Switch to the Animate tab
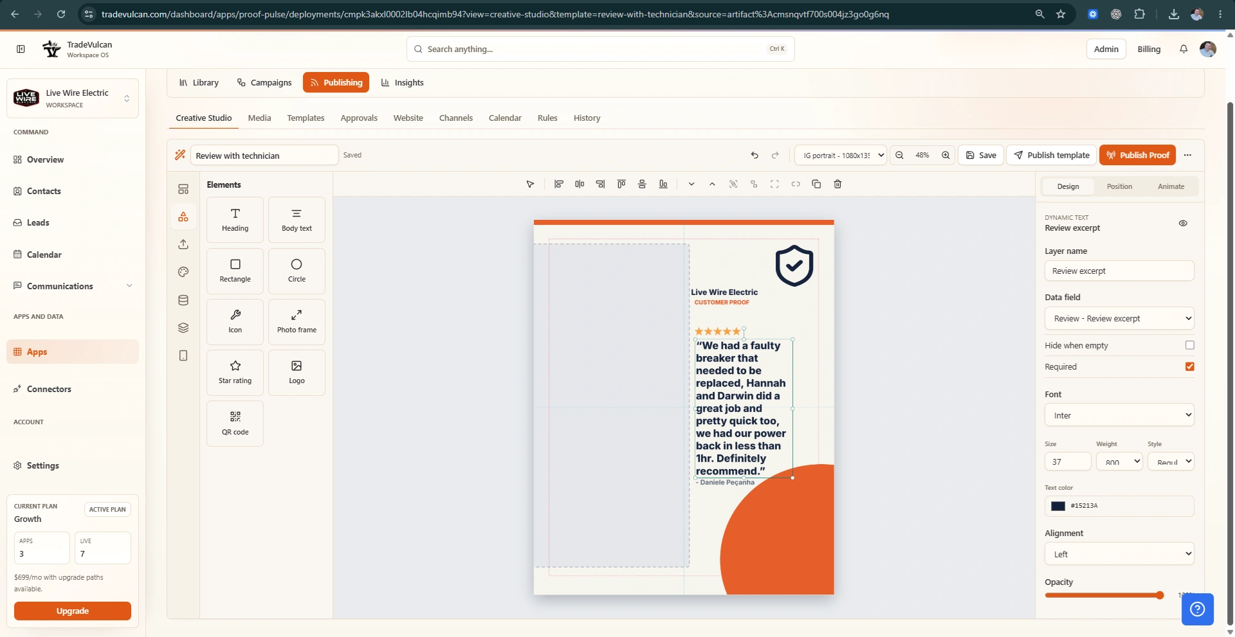 pos(1171,186)
